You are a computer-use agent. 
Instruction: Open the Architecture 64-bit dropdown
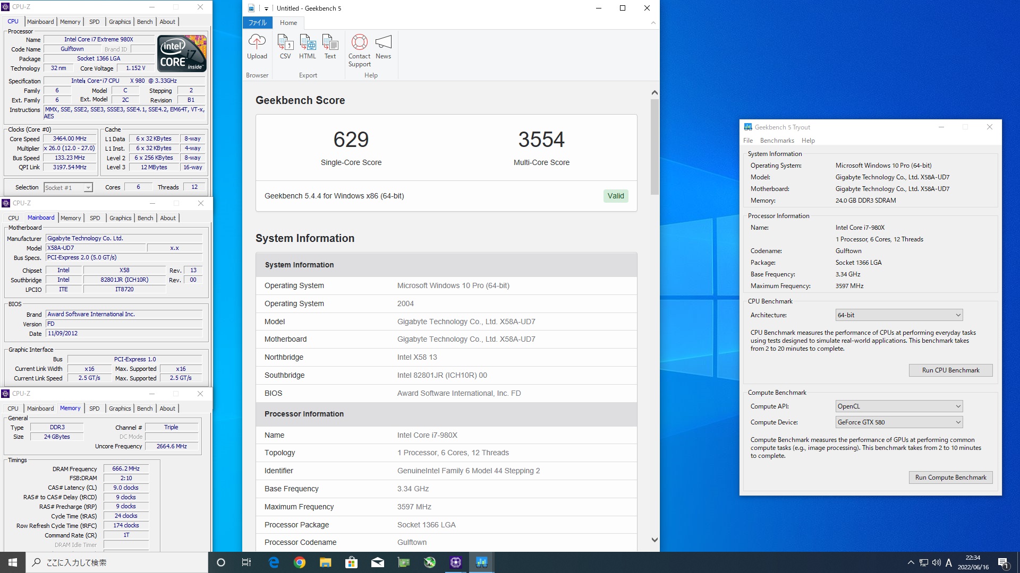click(899, 315)
